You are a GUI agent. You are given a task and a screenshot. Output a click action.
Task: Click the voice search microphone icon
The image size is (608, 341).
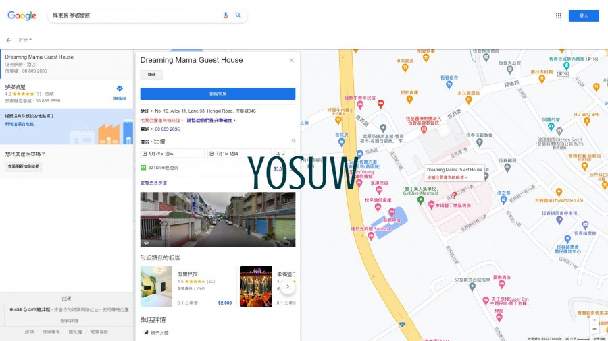[x=226, y=15]
